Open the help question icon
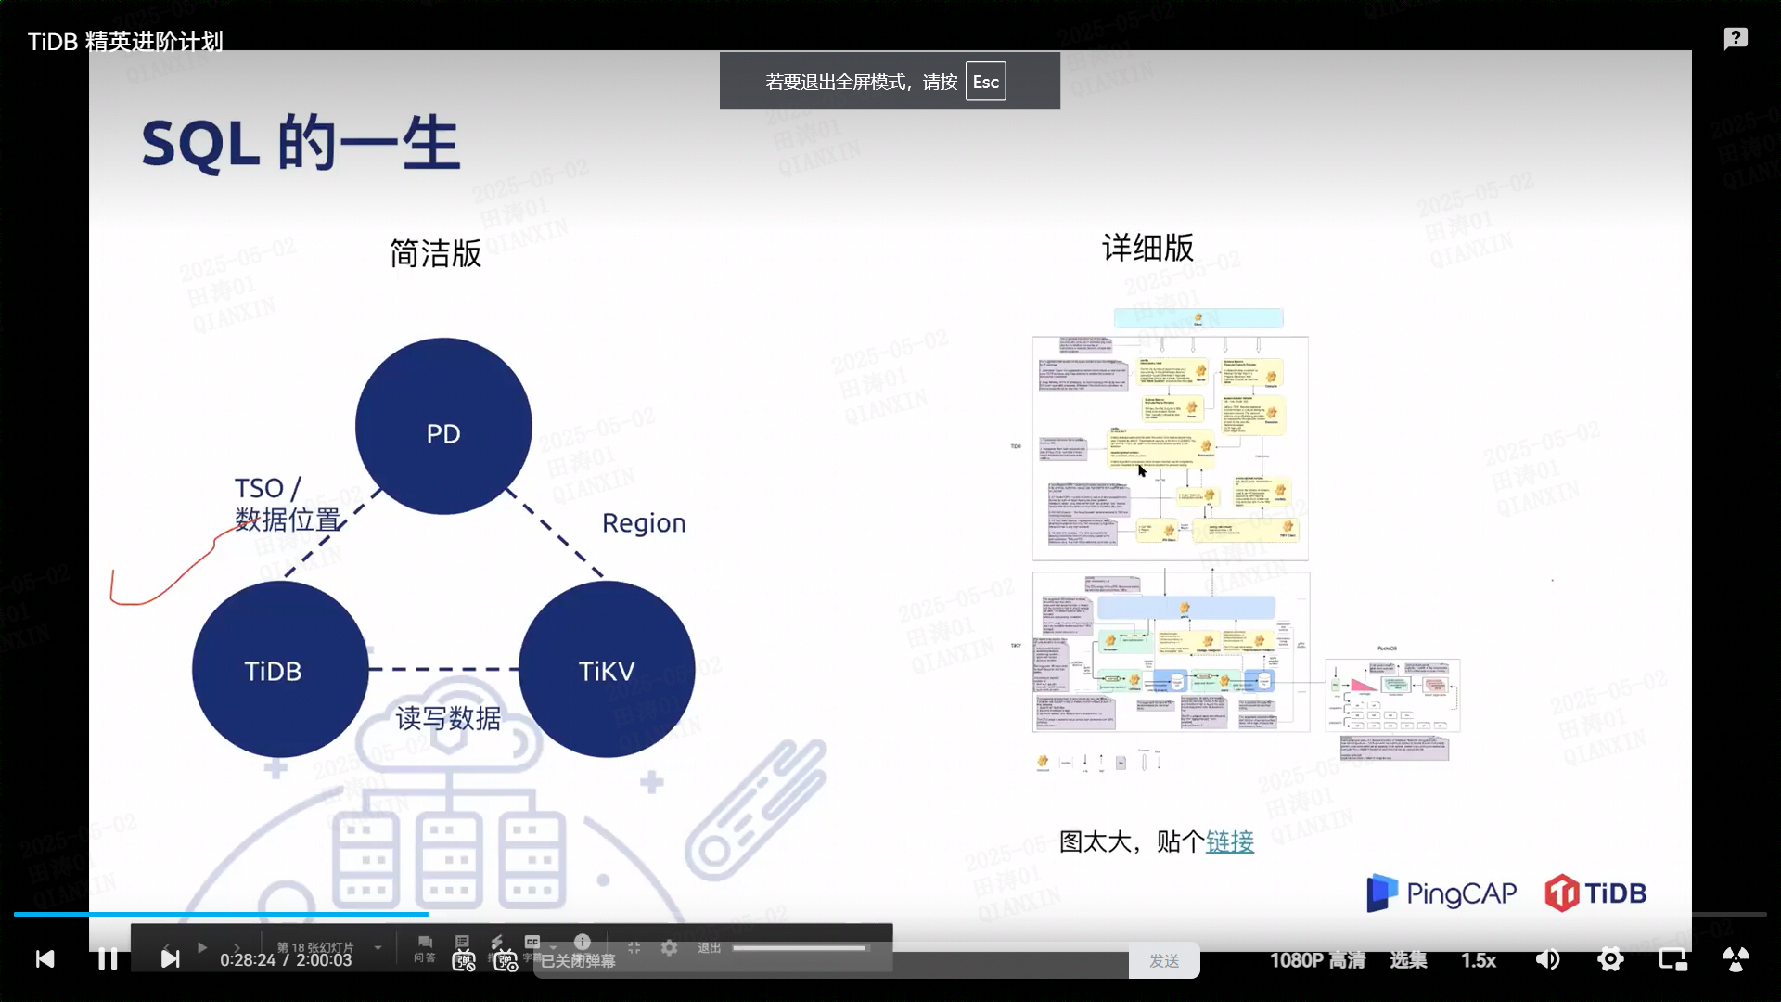1781x1002 pixels. click(x=1736, y=39)
